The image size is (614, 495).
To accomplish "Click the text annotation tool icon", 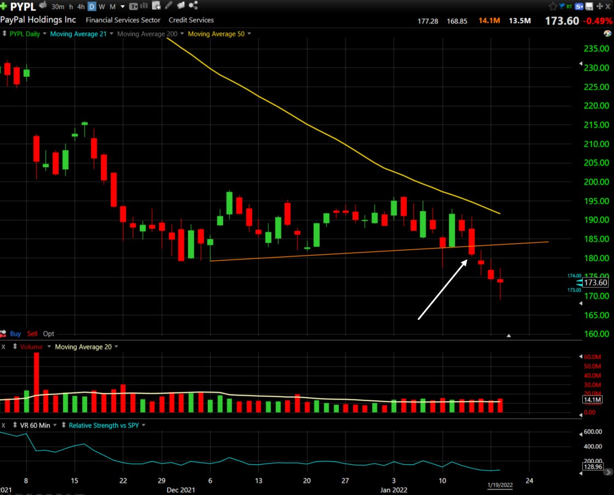I will pyautogui.click(x=133, y=6).
